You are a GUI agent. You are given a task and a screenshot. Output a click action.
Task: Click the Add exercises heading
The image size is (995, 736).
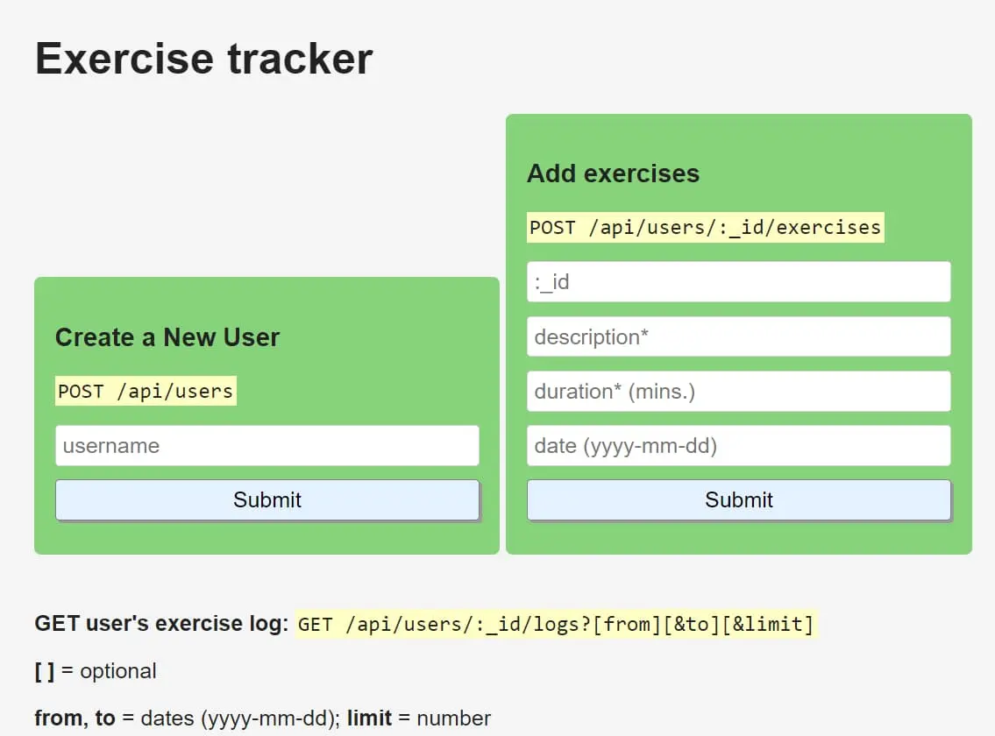tap(613, 173)
